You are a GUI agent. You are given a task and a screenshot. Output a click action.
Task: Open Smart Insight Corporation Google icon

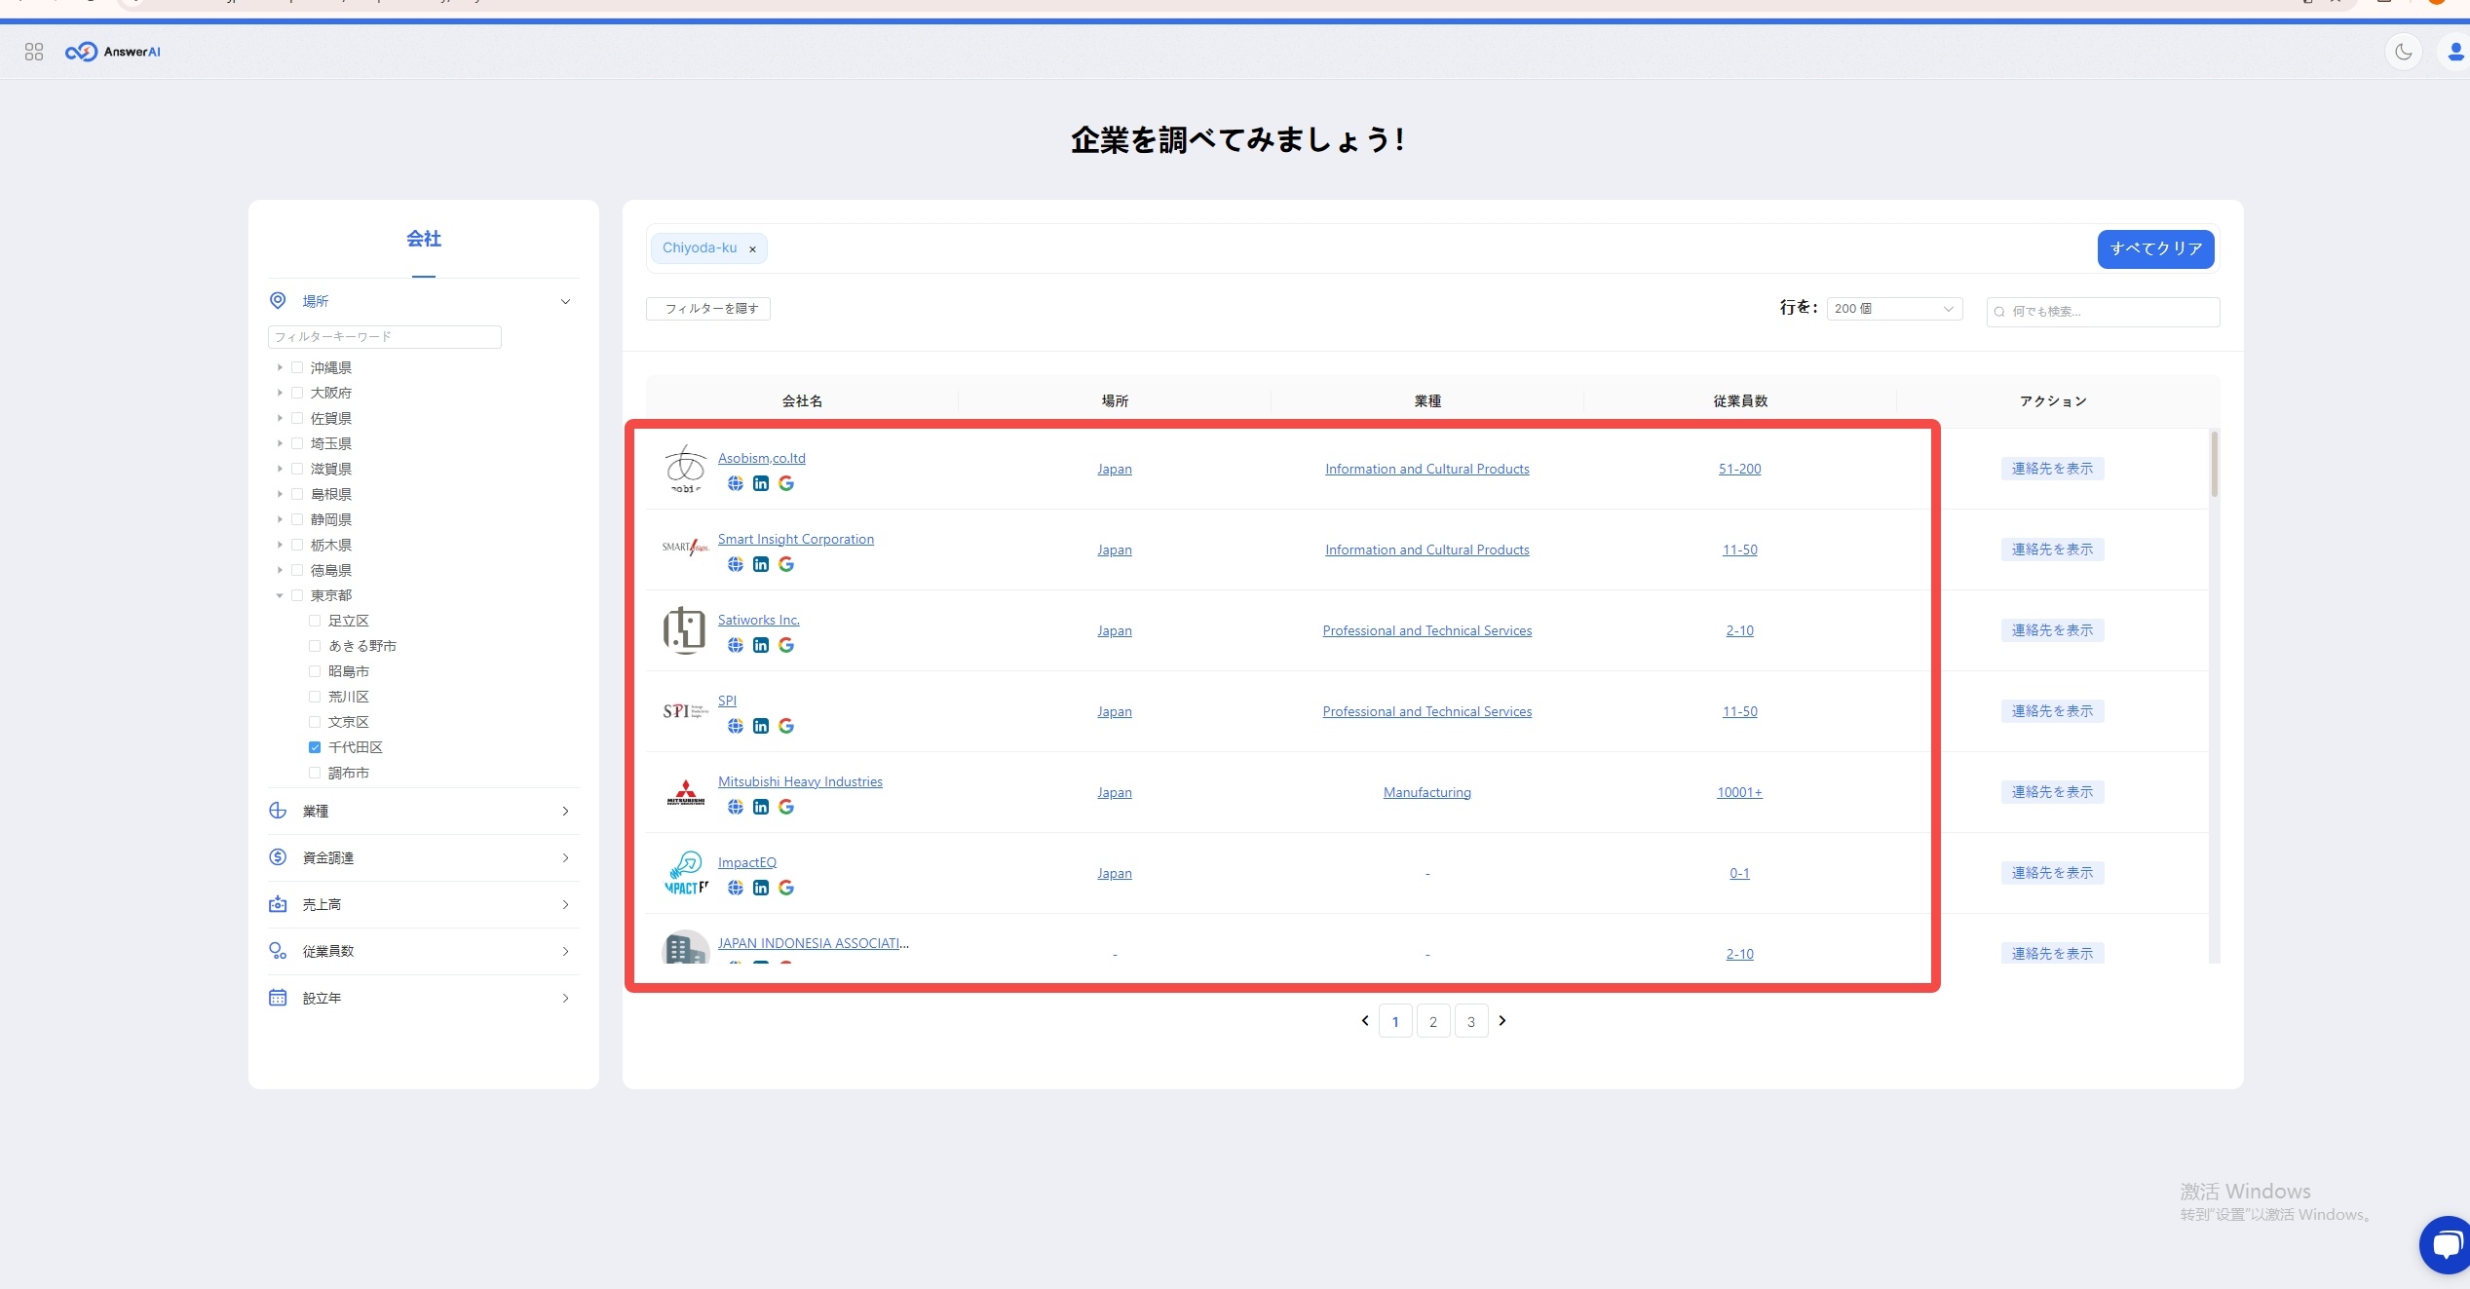(786, 564)
